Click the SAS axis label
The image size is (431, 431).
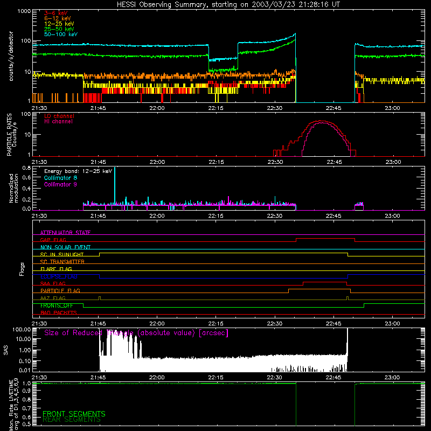tap(5, 350)
